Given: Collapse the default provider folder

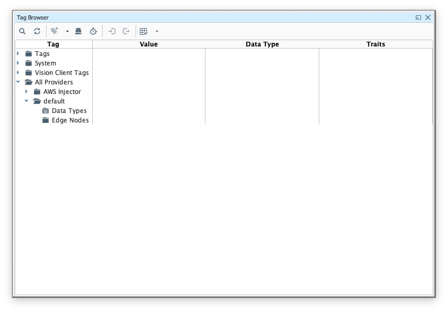Looking at the screenshot, I should (x=26, y=101).
